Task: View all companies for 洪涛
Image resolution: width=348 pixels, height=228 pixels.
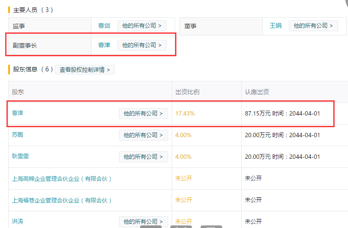Action: coord(143,222)
